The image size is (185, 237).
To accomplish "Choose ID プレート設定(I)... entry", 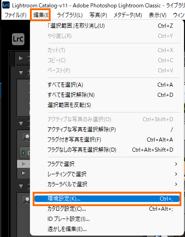I will point(107,219).
